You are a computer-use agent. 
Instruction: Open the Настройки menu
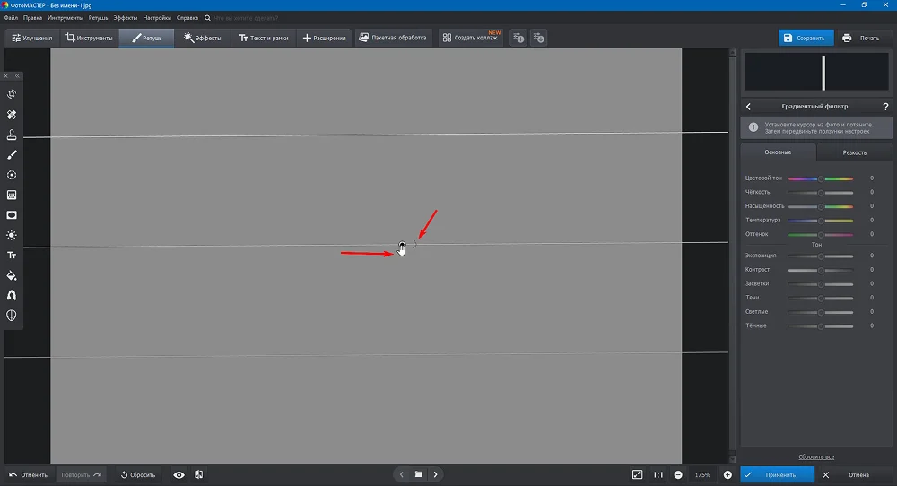point(157,18)
